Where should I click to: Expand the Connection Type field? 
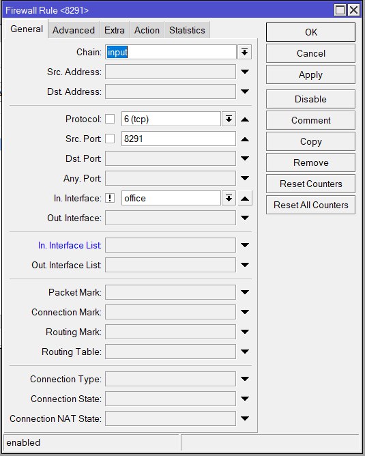[245, 379]
